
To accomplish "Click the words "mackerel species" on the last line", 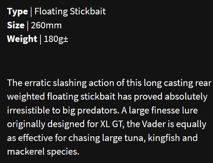I will click(43, 152).
